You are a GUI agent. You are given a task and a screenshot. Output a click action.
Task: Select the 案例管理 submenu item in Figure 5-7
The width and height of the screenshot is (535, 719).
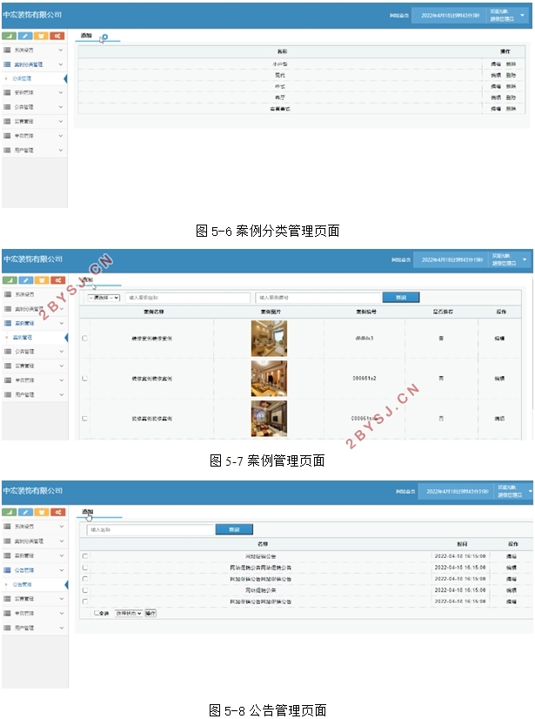23,338
